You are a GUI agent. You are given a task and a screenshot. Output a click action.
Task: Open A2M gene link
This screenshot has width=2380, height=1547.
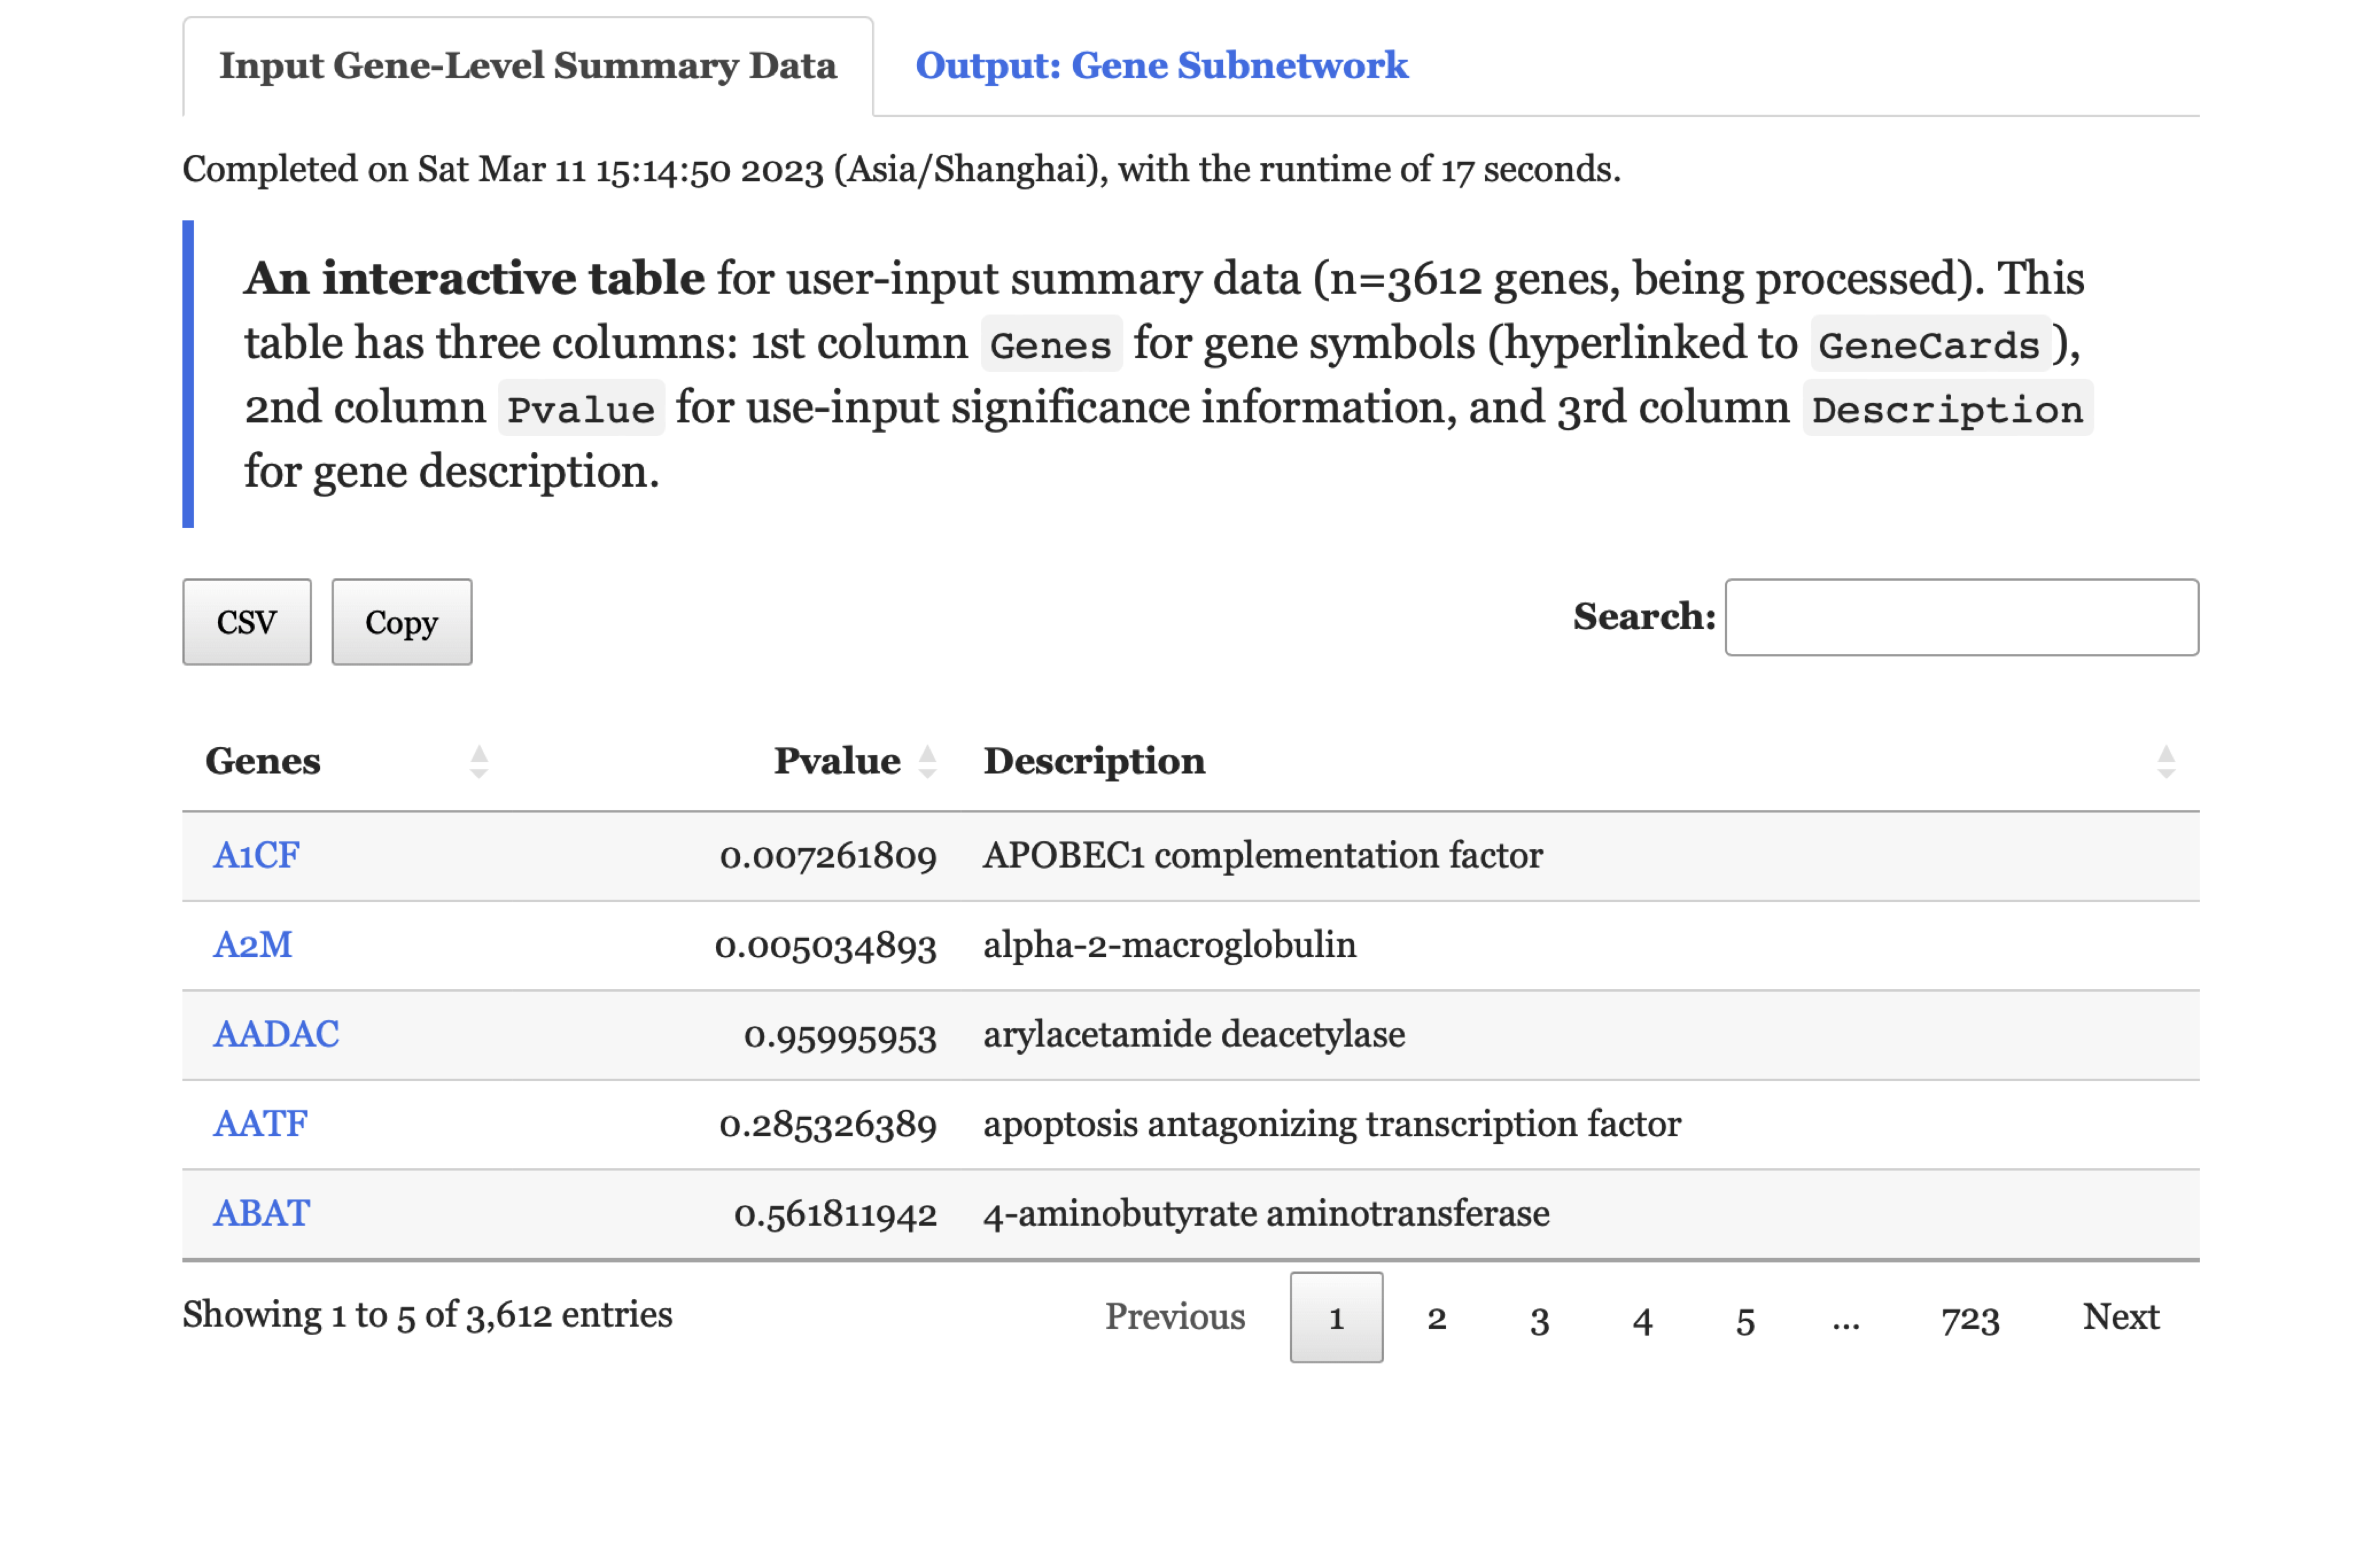click(252, 945)
